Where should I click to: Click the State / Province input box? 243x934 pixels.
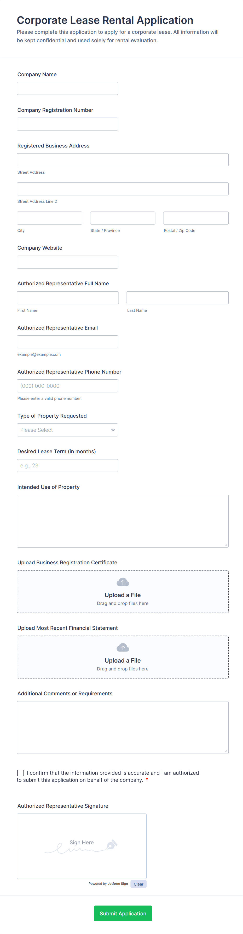click(x=122, y=218)
